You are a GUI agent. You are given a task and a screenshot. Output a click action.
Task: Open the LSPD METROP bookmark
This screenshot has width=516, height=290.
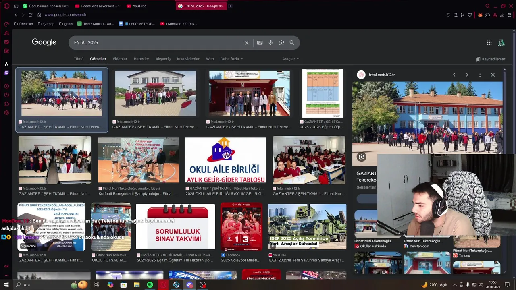click(137, 24)
